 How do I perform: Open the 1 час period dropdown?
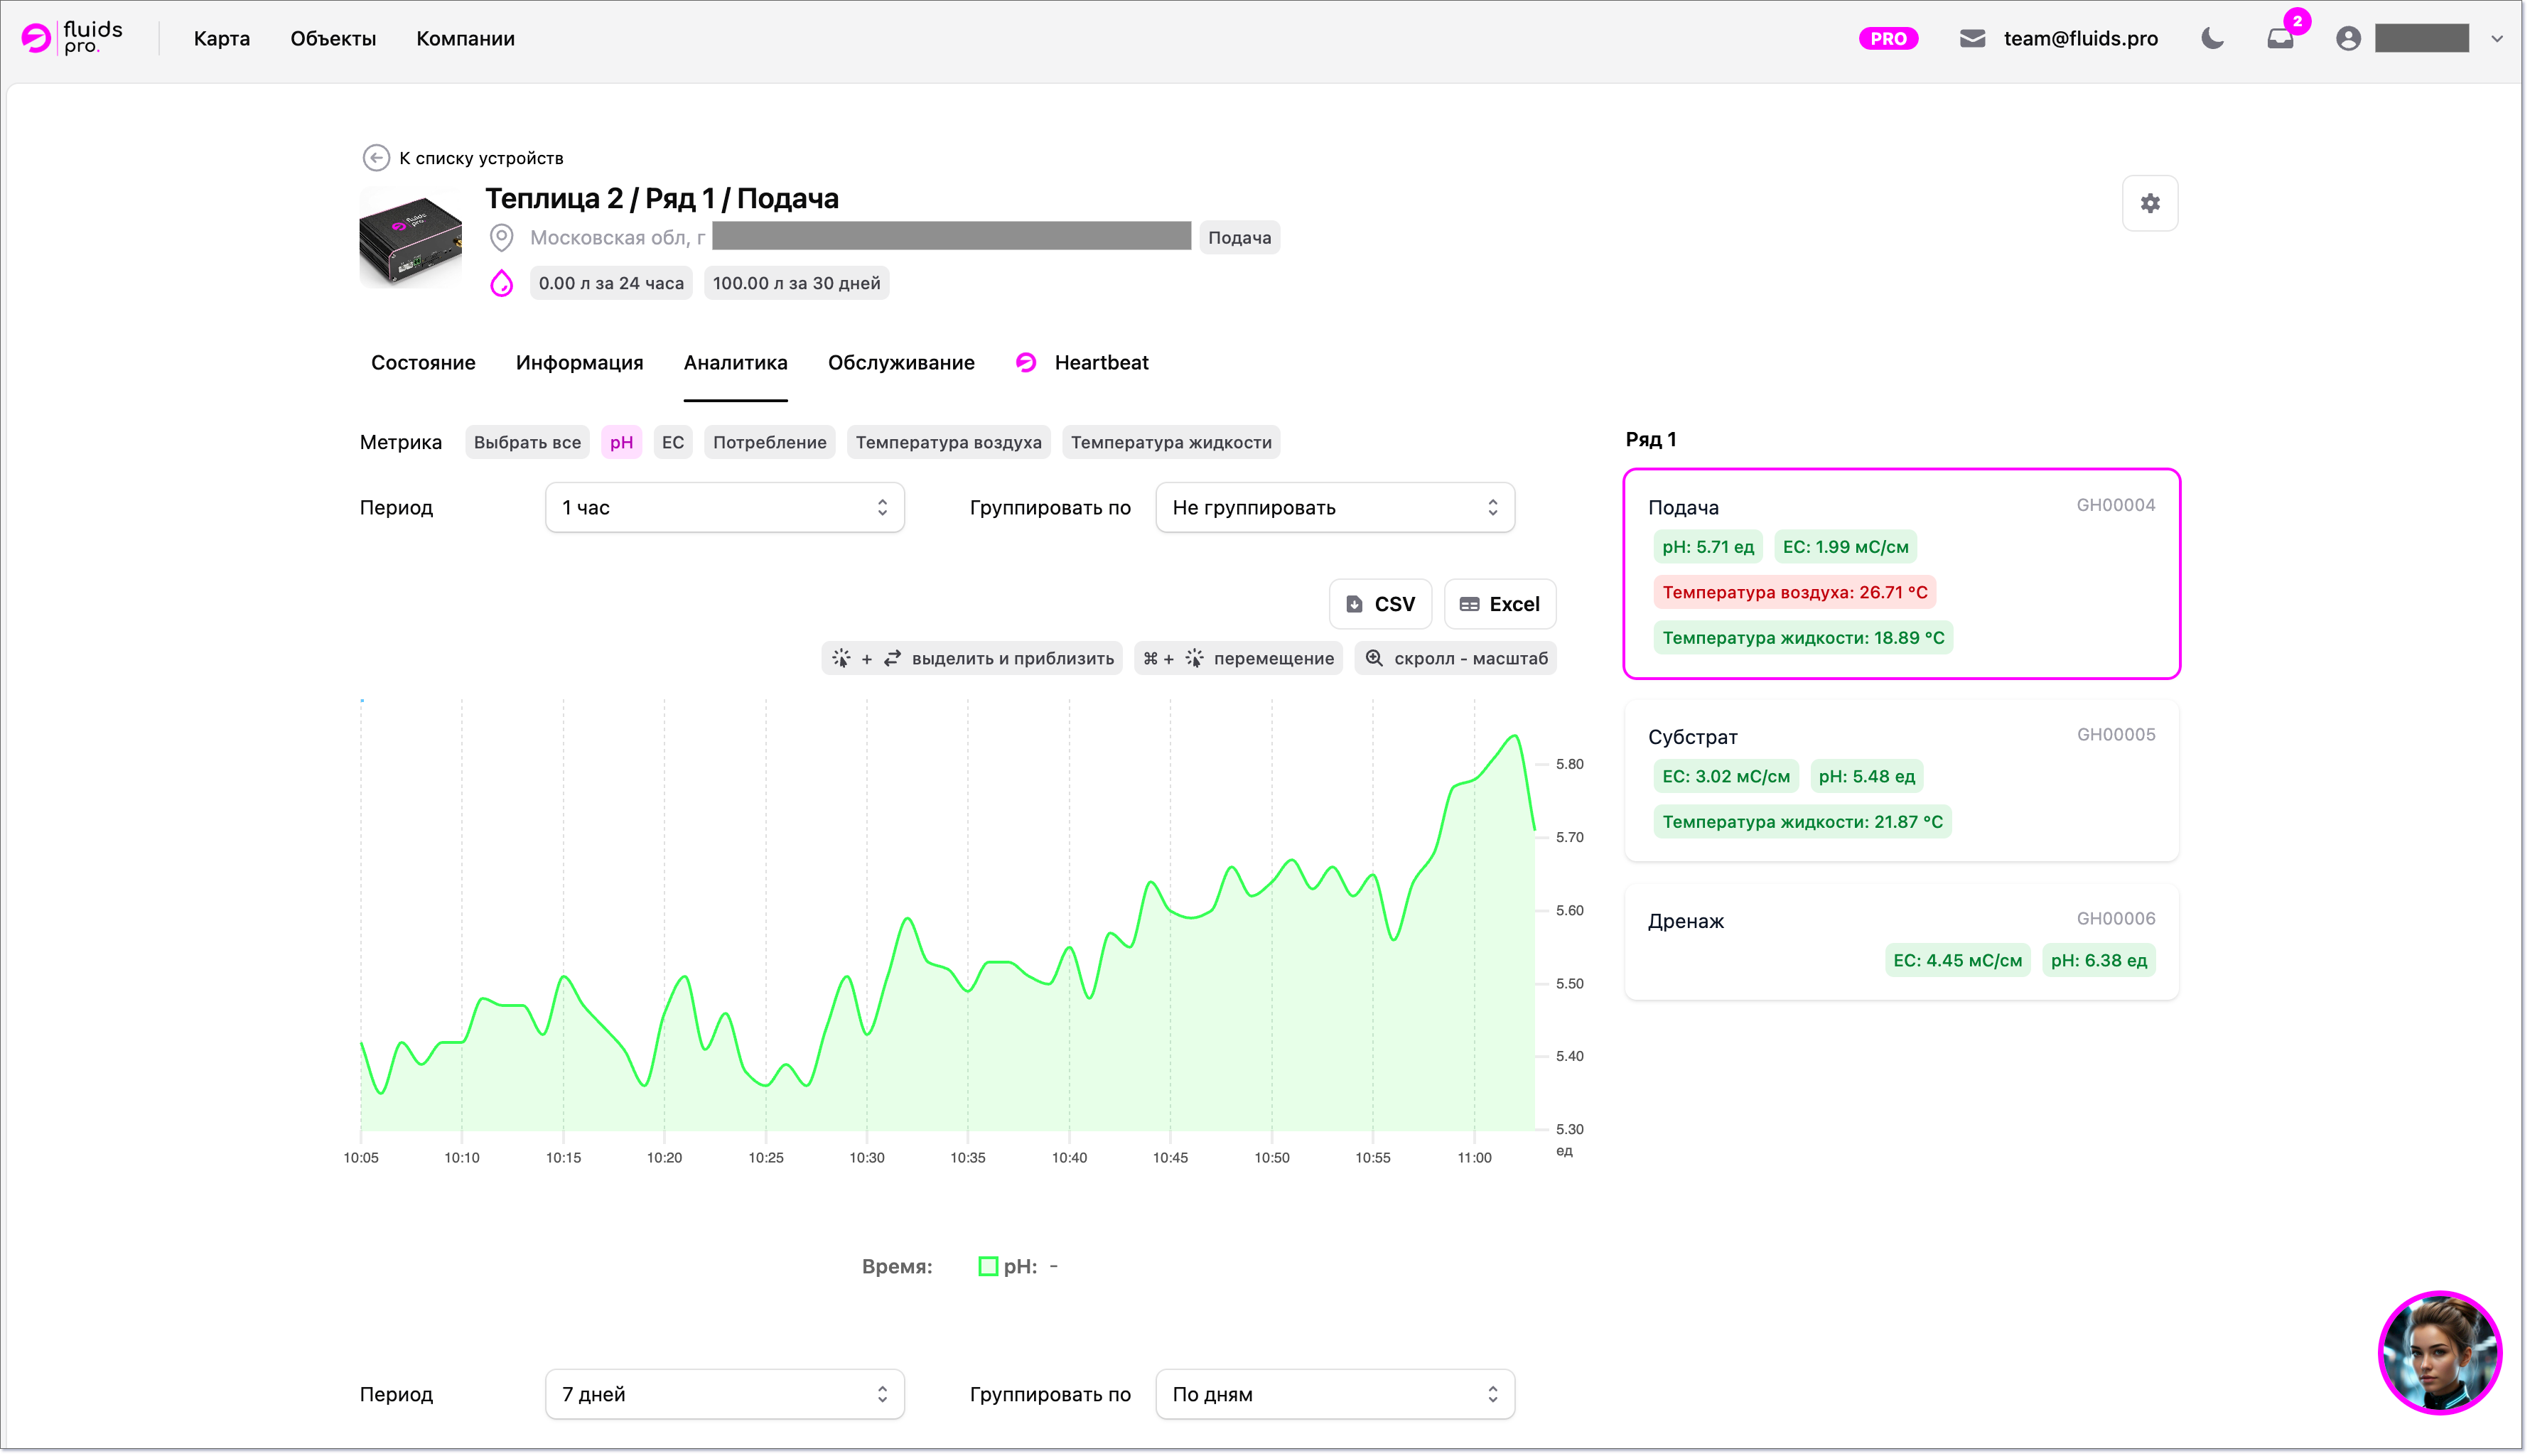click(x=724, y=507)
